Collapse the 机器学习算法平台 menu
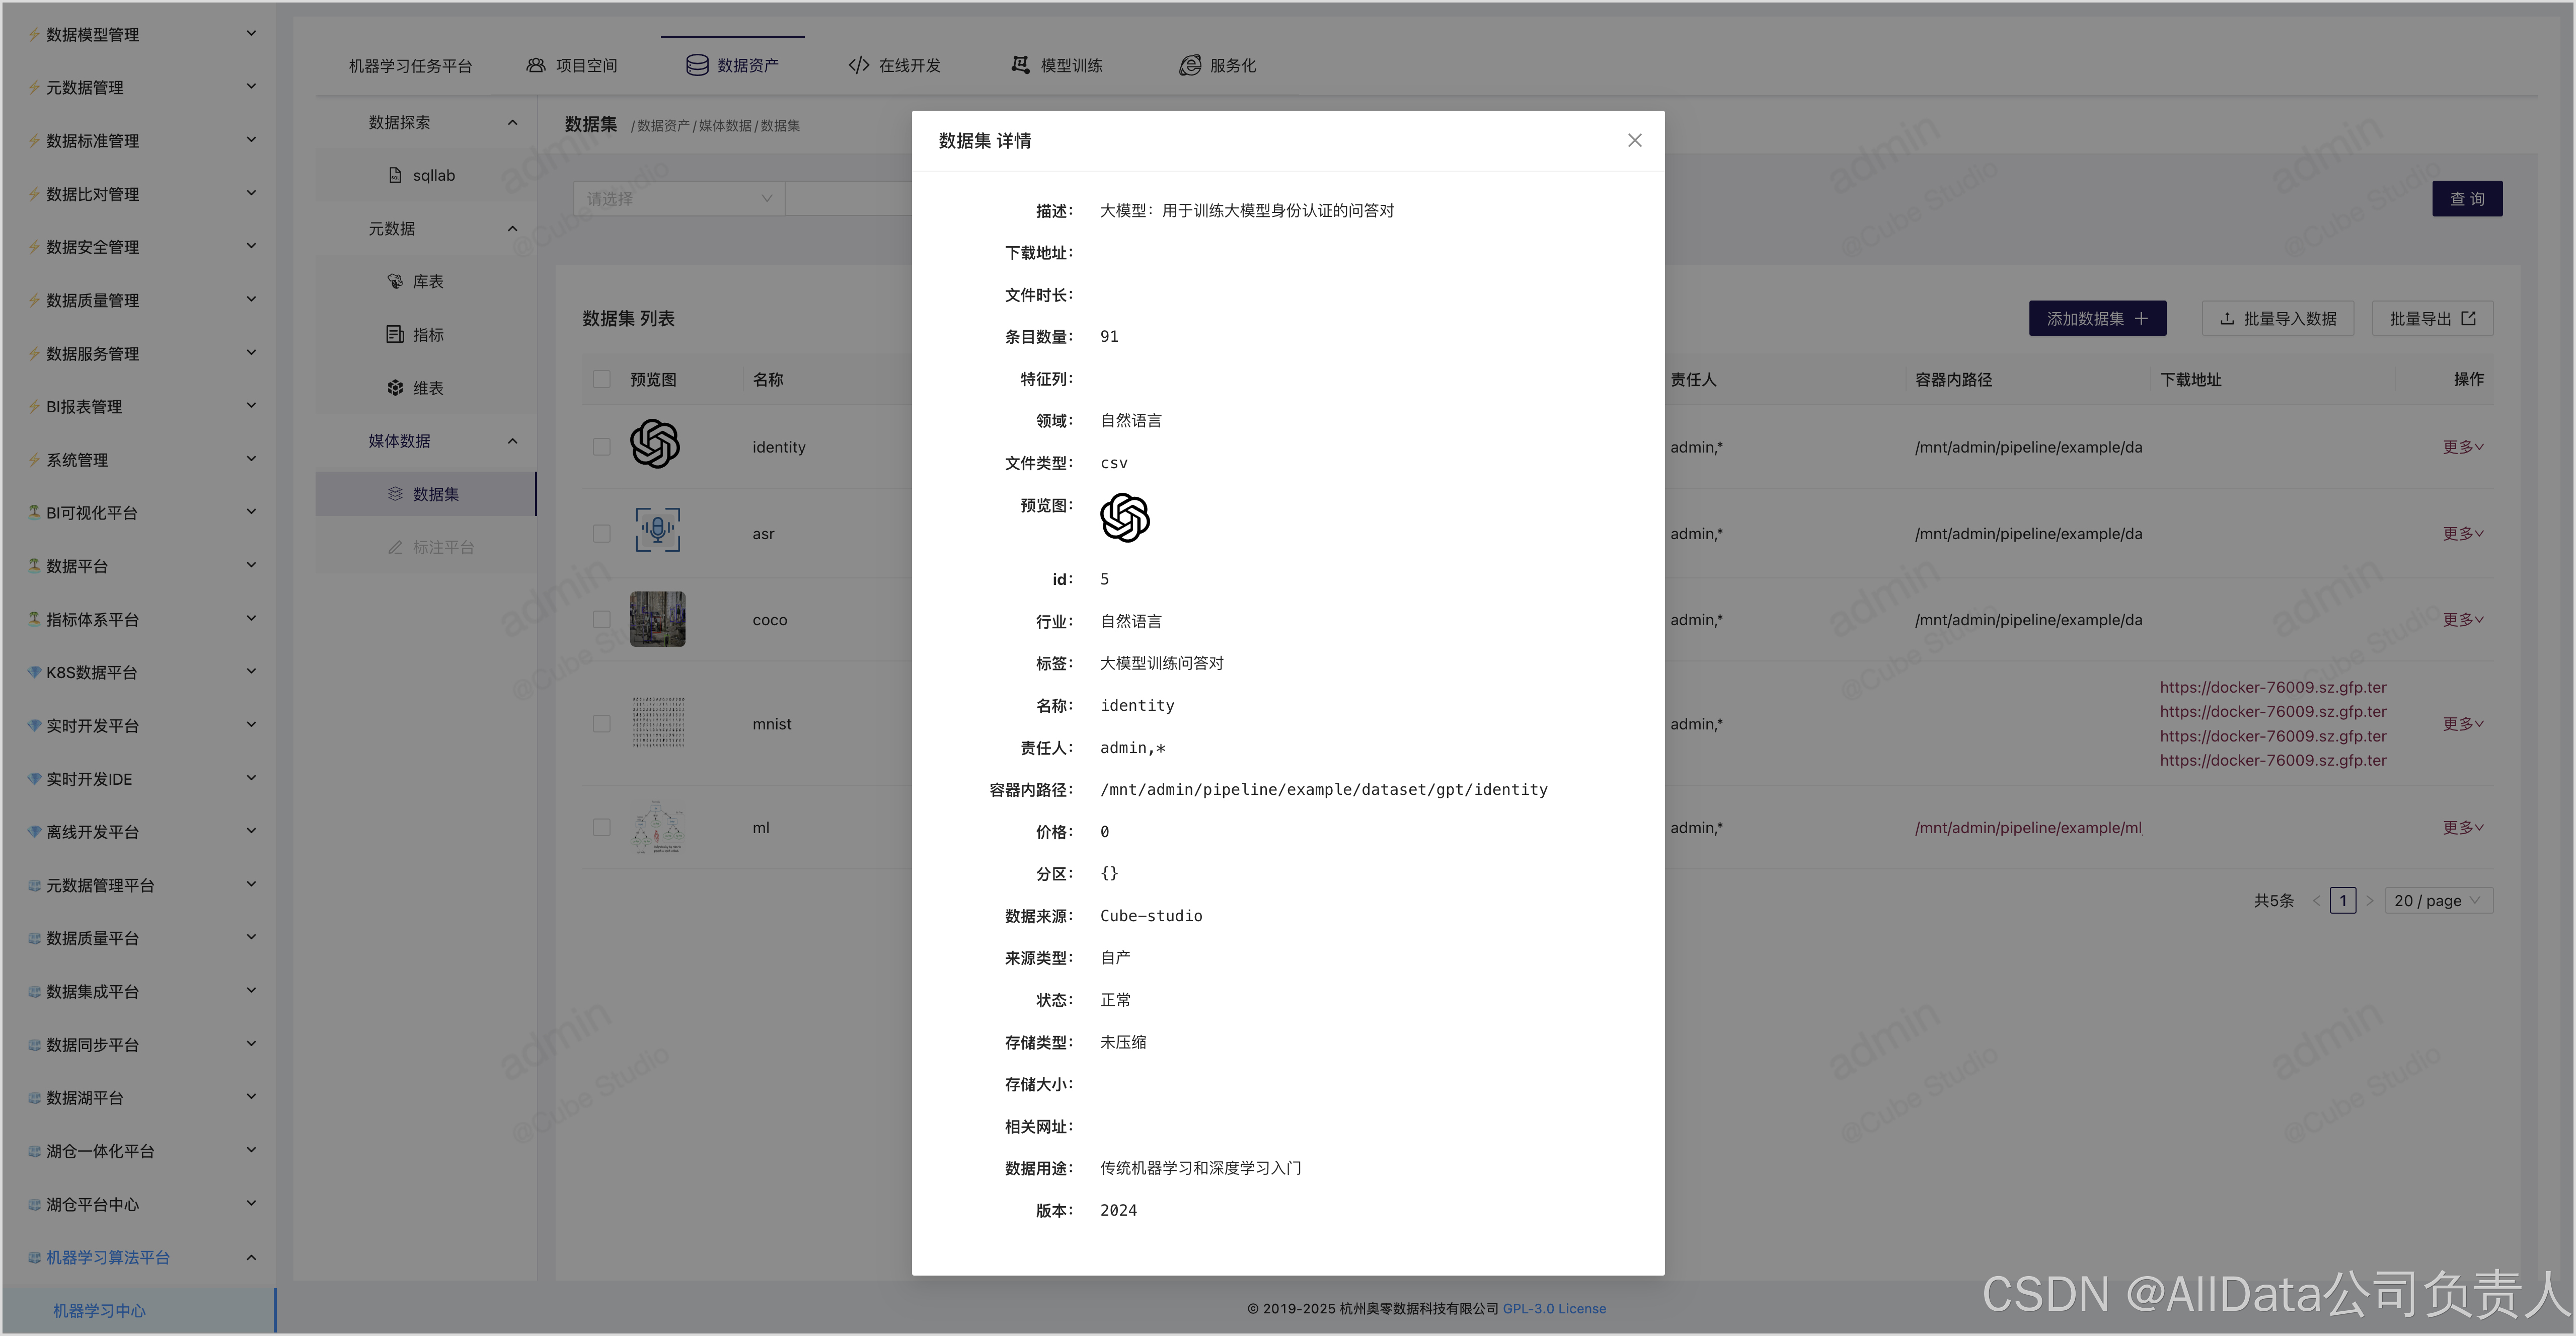Screen dimensions: 2576x1336 pyautogui.click(x=251, y=1257)
